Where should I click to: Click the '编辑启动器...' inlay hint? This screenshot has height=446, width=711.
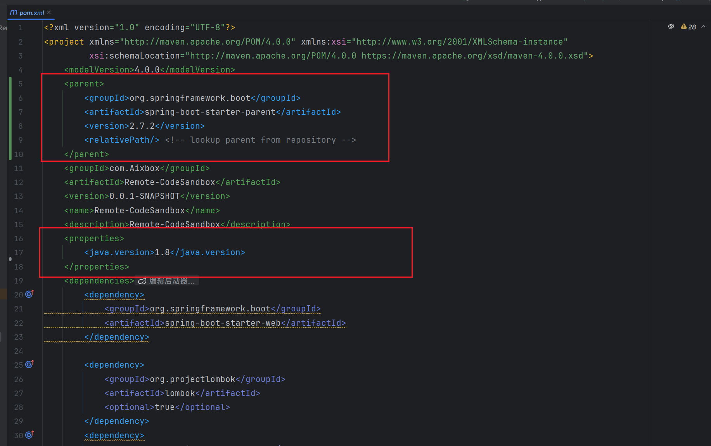pos(172,281)
